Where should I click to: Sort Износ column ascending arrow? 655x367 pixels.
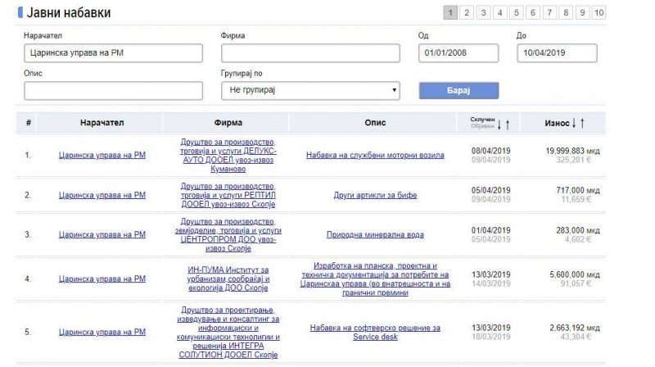[x=582, y=124]
